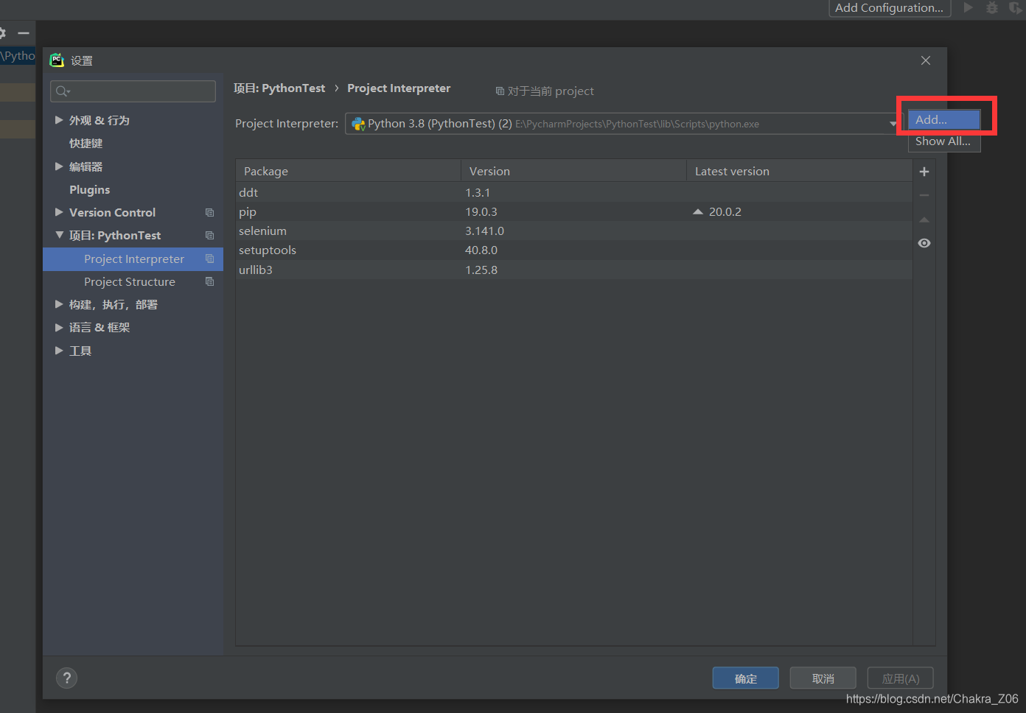The width and height of the screenshot is (1026, 713).
Task: Click the gear icon in project panel
Action: coord(2,33)
